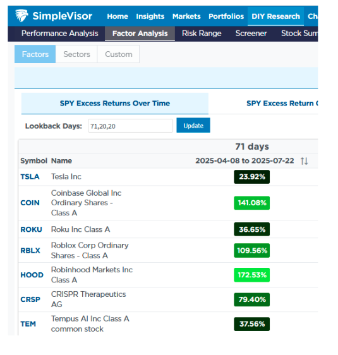Click the Name column header
Viewport: 338px width, 355px height.
(x=61, y=160)
